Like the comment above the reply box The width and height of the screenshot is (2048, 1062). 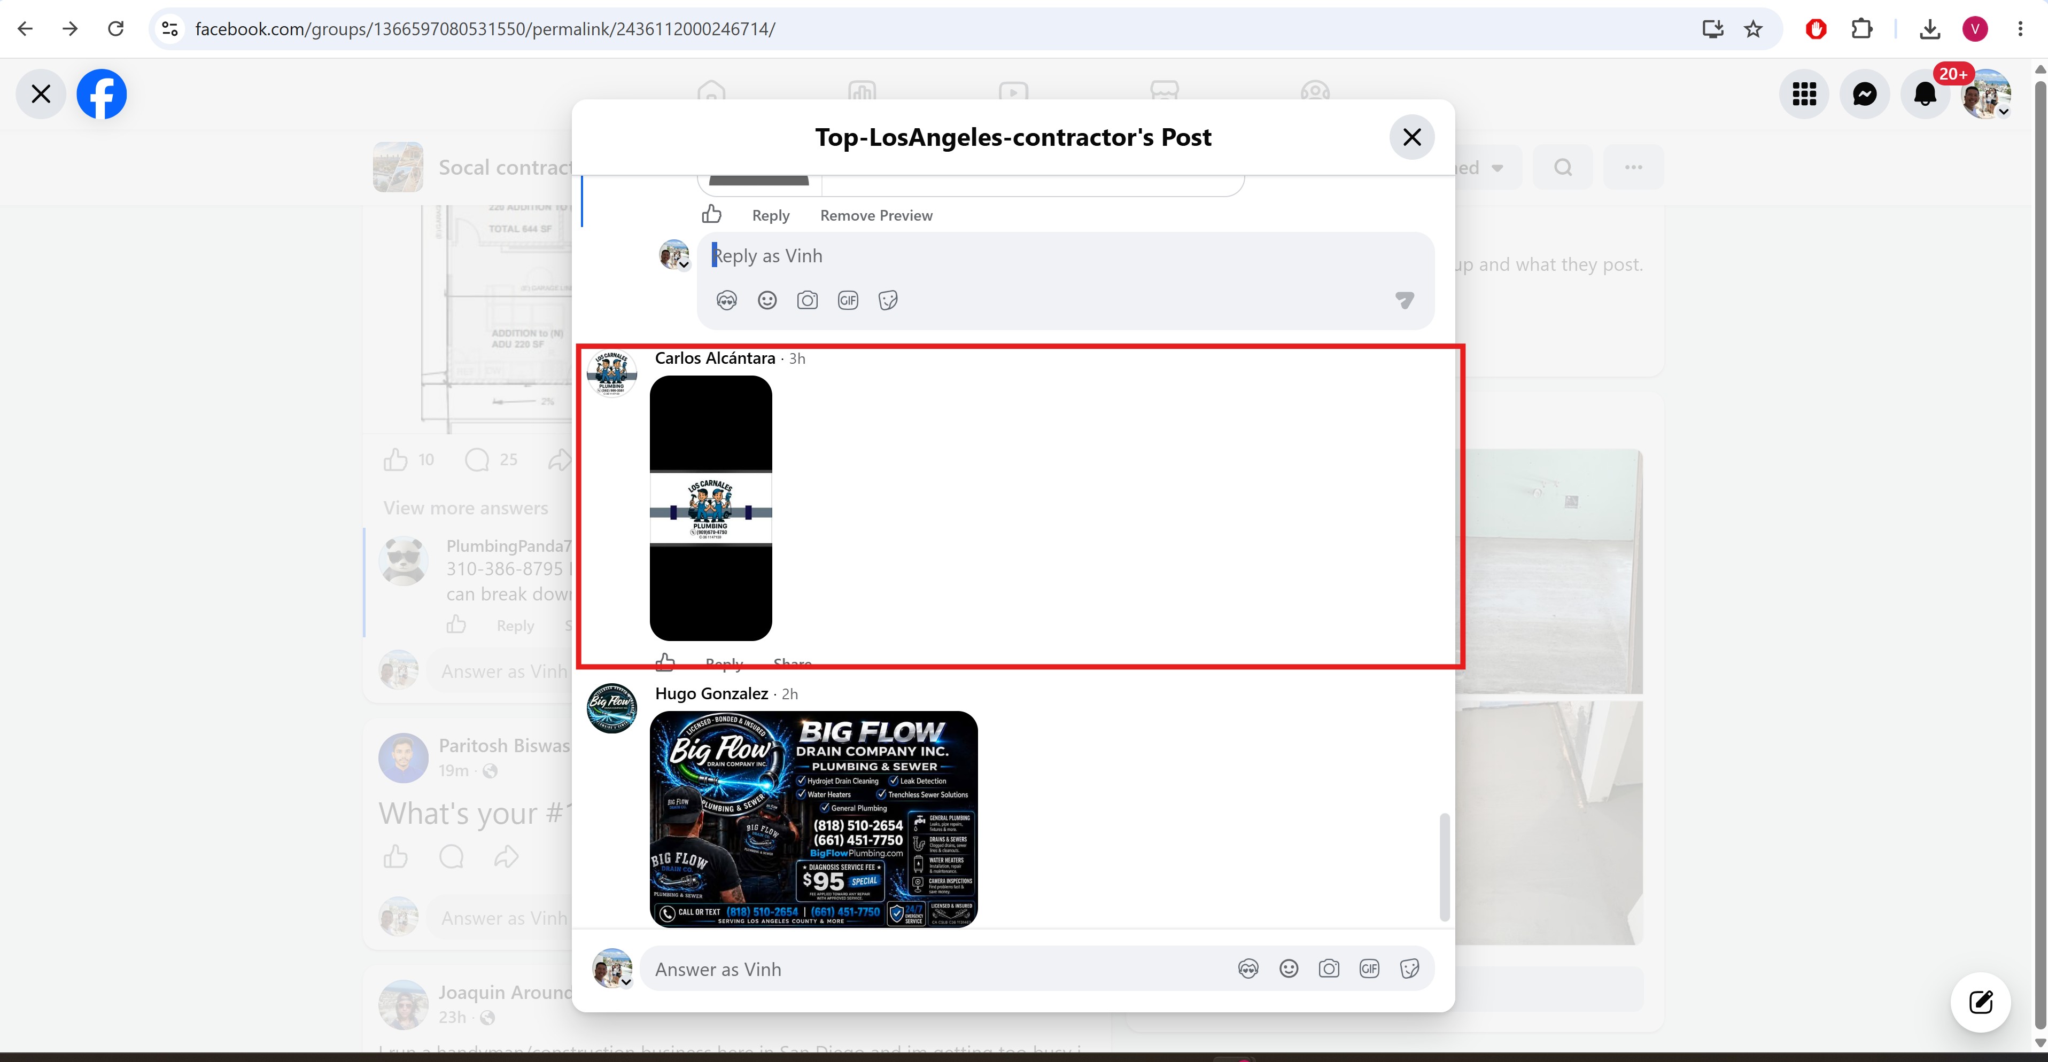coord(711,214)
